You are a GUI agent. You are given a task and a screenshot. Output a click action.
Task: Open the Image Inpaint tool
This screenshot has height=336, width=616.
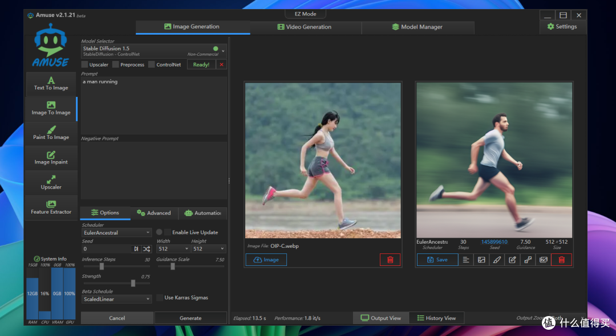click(51, 158)
